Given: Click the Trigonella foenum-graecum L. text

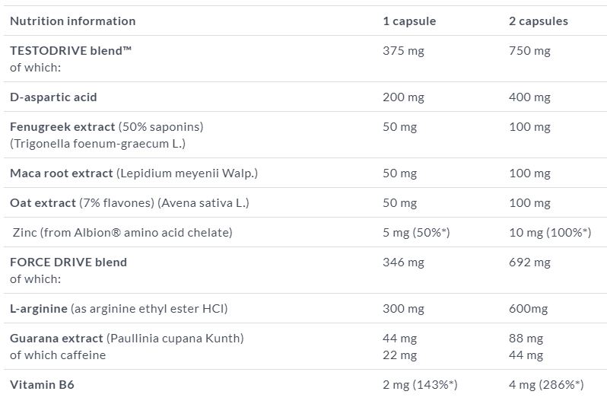Looking at the screenshot, I should [x=97, y=143].
